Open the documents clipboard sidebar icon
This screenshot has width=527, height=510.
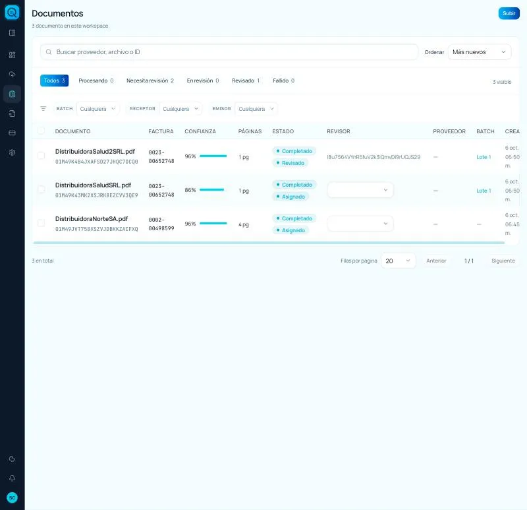(x=12, y=94)
